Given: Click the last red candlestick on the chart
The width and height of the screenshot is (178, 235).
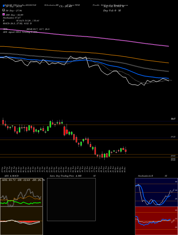Looking at the screenshot, I should coord(126,151).
